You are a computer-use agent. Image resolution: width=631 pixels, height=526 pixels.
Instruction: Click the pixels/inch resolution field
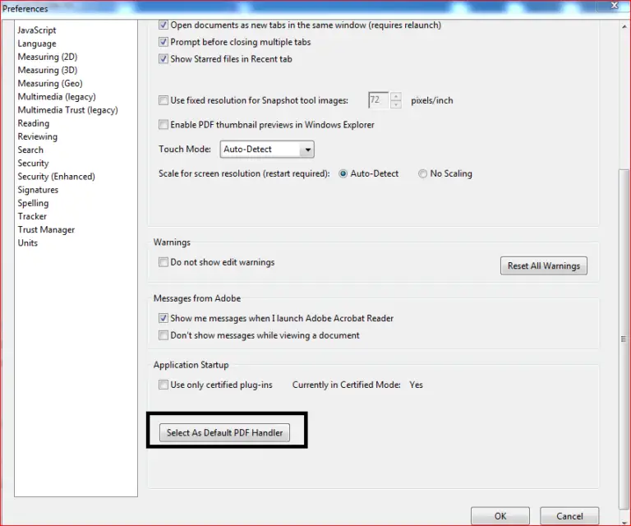(378, 100)
